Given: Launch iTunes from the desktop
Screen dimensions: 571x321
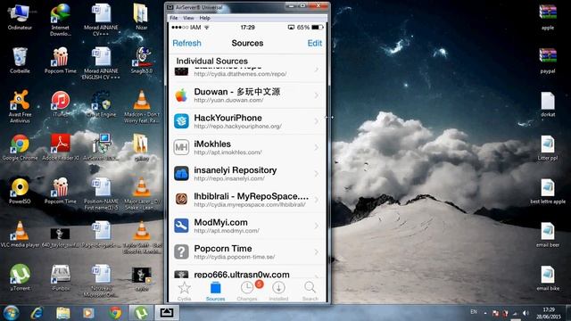Looking at the screenshot, I should [61, 104].
